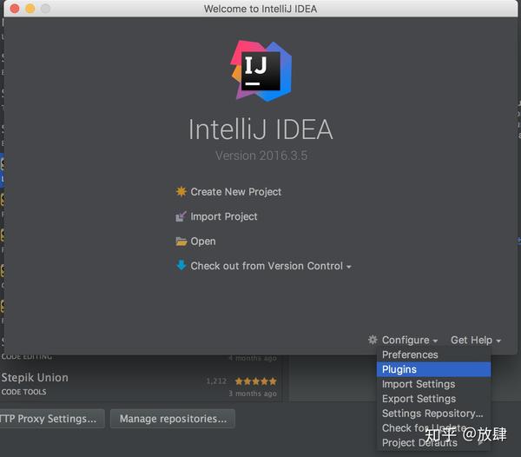
Task: Click the Import Project arrow icon
Action: pyautogui.click(x=181, y=216)
